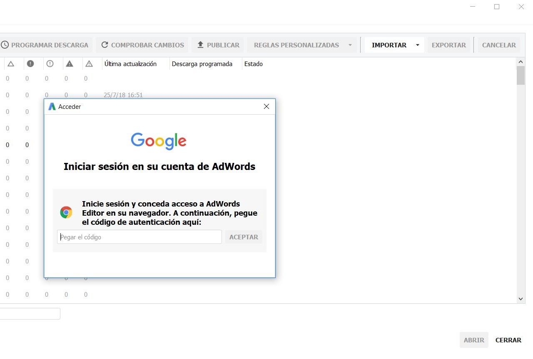Sort by the outlined circle exclamation column

point(50,64)
